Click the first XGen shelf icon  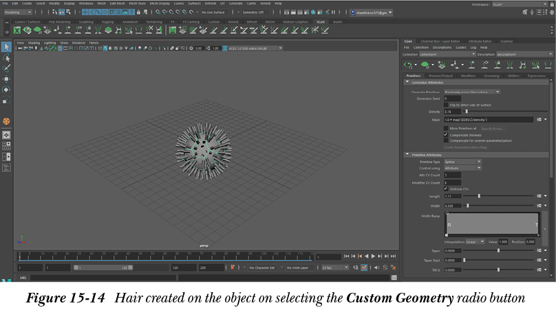18,30
